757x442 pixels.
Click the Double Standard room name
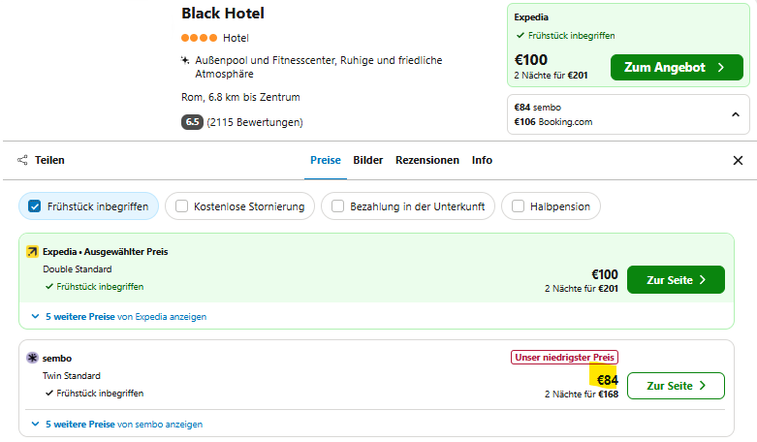click(x=78, y=269)
